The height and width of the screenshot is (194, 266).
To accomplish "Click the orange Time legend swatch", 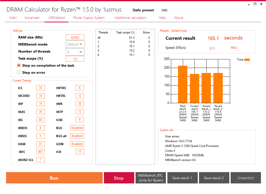I will (247, 60).
